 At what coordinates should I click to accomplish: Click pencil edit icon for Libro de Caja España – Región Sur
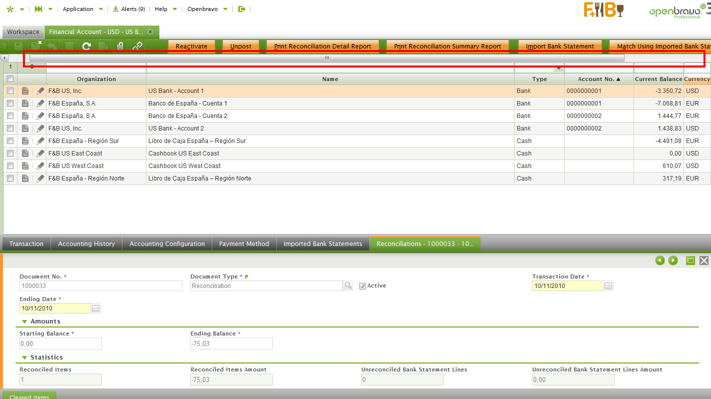point(40,141)
